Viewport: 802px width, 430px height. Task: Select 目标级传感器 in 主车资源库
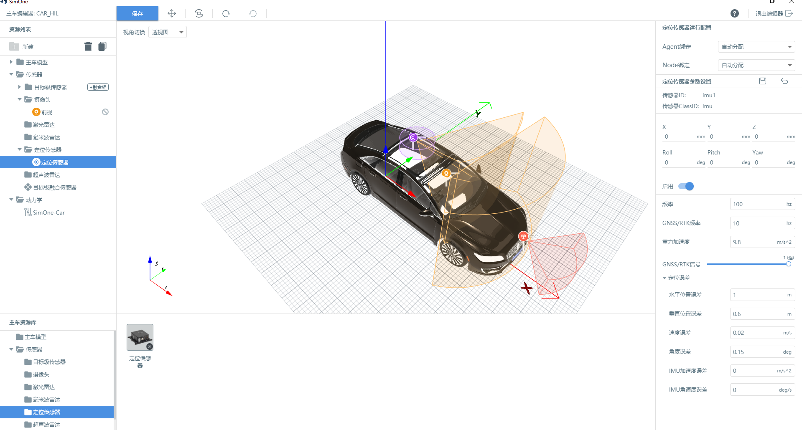49,362
